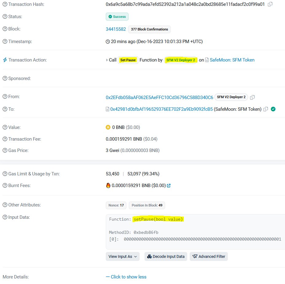This screenshot has height=284, width=285.
Task: Click help icon beside Burnt Fees label
Action: pyautogui.click(x=5, y=186)
